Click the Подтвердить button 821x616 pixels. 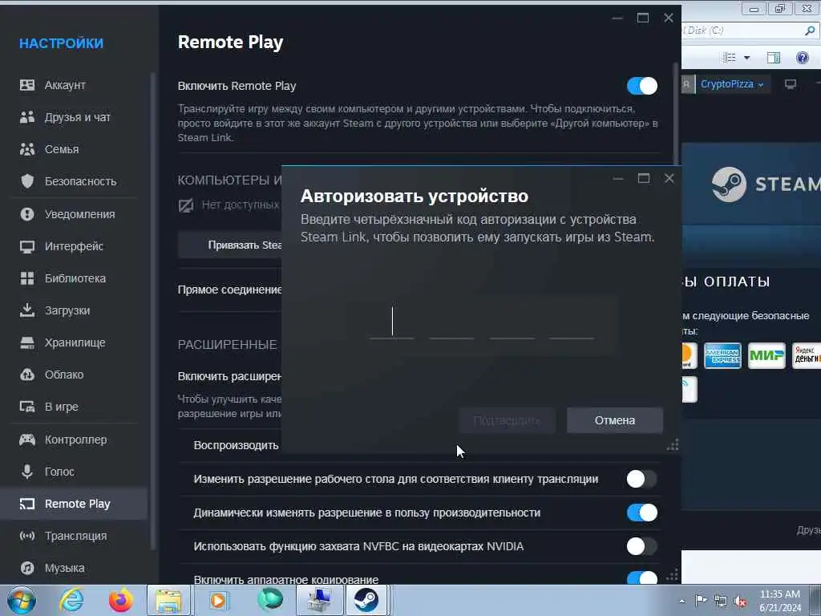(x=507, y=420)
